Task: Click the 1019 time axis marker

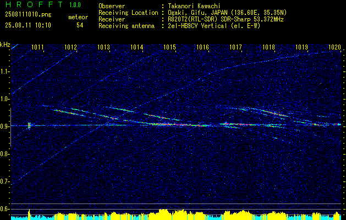Action: point(301,47)
